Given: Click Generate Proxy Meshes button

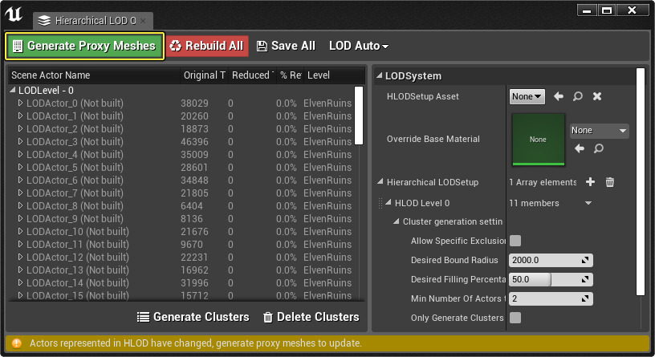Looking at the screenshot, I should [85, 46].
